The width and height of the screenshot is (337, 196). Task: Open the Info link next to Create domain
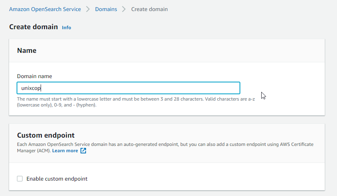(x=66, y=28)
